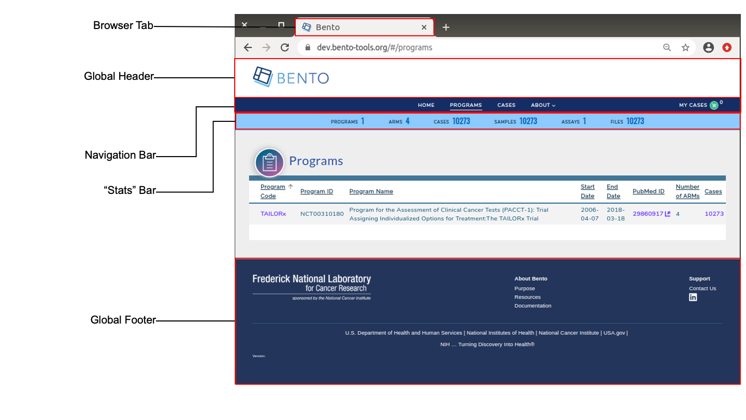Sort by Start Date column header
Image resolution: width=746 pixels, height=420 pixels.
587,191
